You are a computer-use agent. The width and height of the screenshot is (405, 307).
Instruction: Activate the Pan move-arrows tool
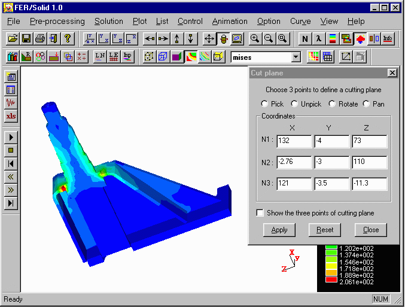(209, 39)
